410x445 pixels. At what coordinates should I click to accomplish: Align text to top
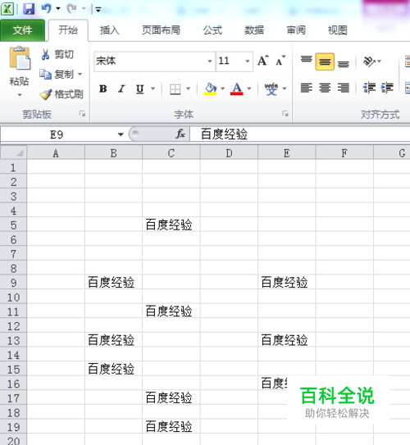click(307, 61)
